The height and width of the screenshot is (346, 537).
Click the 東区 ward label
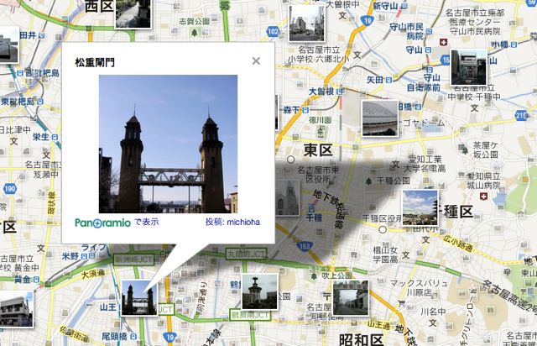318,150
